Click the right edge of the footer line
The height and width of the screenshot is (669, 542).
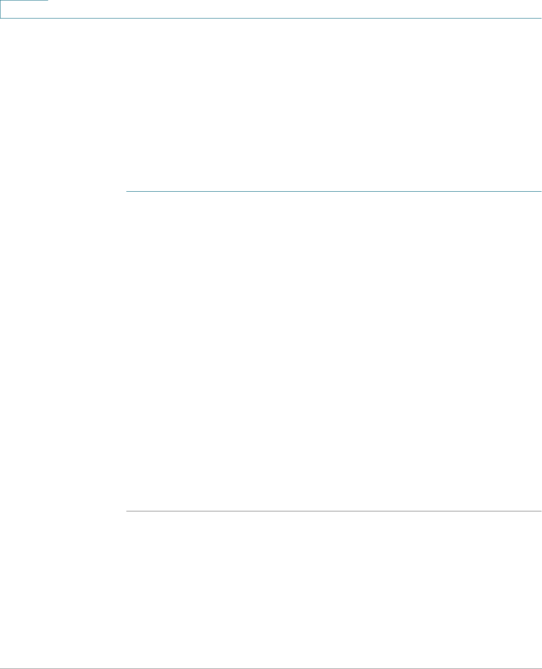[x=539, y=668]
